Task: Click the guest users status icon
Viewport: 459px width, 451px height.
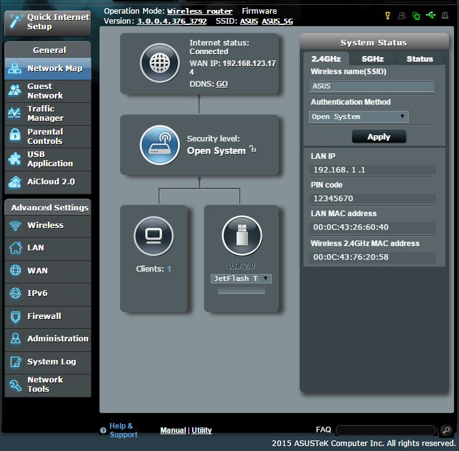Action: (x=402, y=16)
